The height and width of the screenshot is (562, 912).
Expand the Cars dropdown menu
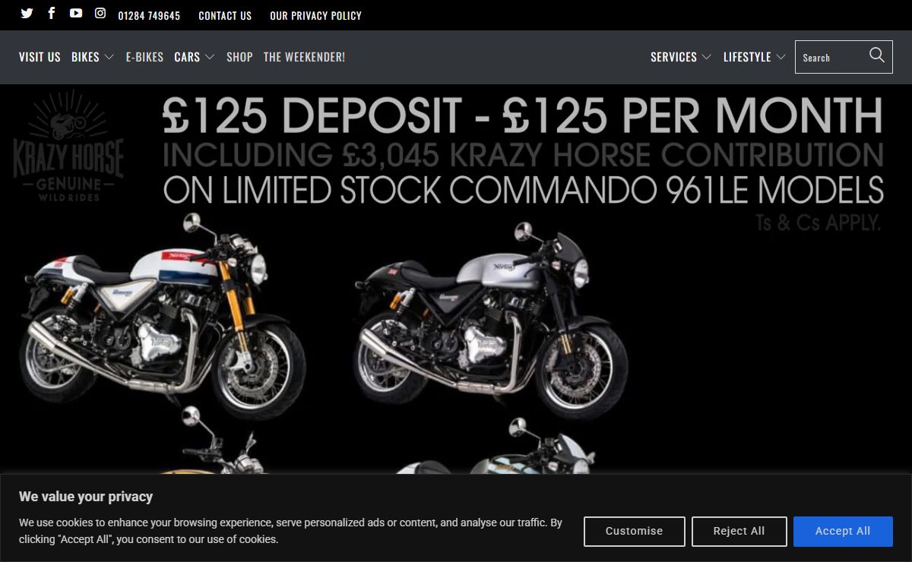(195, 57)
